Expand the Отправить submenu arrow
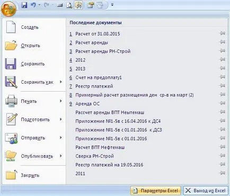230x196 pixels. pyautogui.click(x=61, y=138)
